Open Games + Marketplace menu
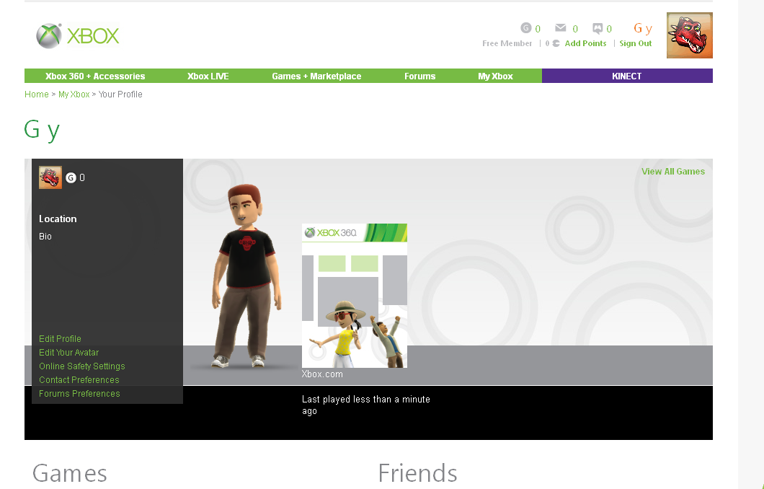764x489 pixels. [316, 76]
